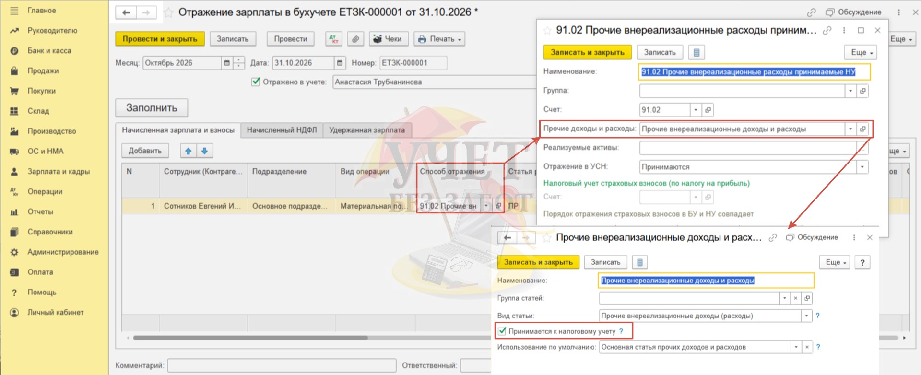Click the forward arrow in main document
The width and height of the screenshot is (921, 375).
[146, 12]
